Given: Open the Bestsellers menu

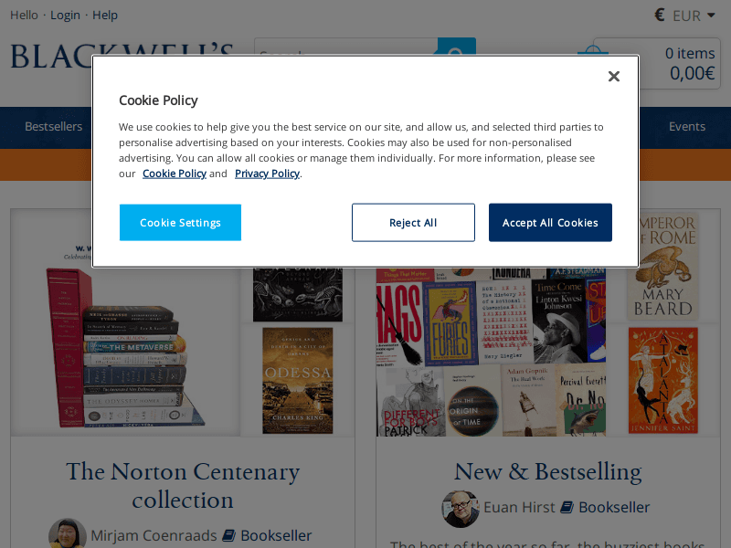Looking at the screenshot, I should point(54,126).
